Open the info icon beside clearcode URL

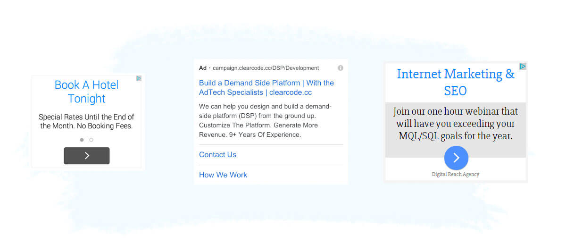tap(341, 68)
